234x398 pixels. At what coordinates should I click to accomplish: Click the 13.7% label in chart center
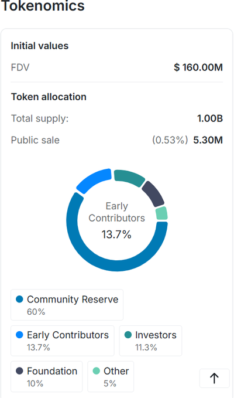coord(116,234)
